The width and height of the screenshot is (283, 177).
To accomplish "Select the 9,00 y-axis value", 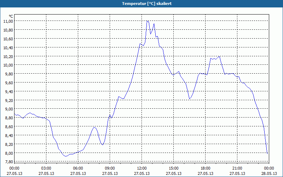I will pos(9,109).
